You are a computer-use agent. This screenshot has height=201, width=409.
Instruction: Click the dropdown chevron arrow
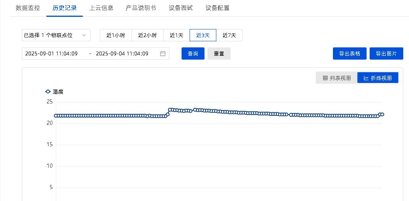click(84, 35)
